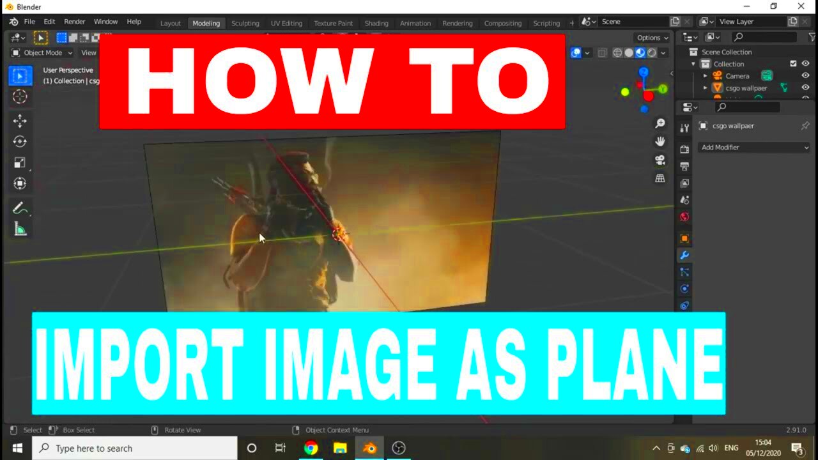The image size is (818, 460).
Task: Open the Output properties tab
Action: tap(684, 166)
